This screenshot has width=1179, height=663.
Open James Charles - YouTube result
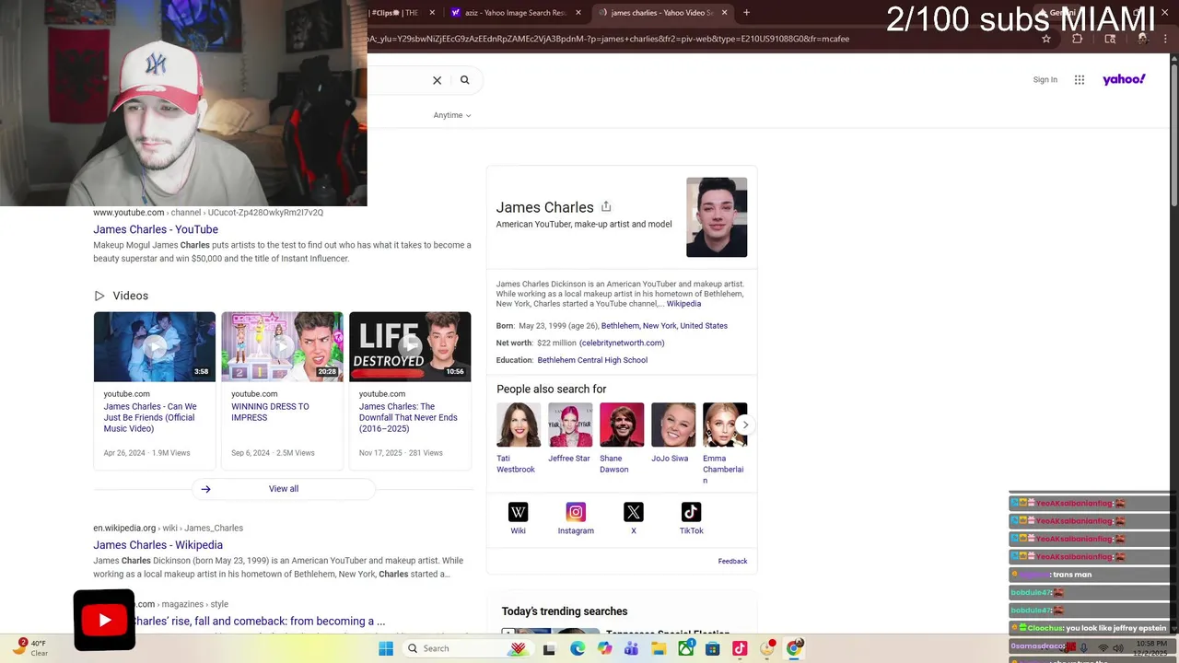[156, 229]
